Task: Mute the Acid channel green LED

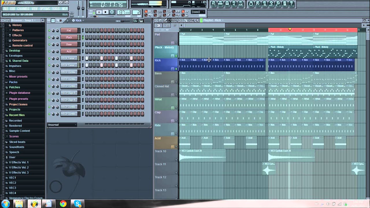Action: point(49,51)
